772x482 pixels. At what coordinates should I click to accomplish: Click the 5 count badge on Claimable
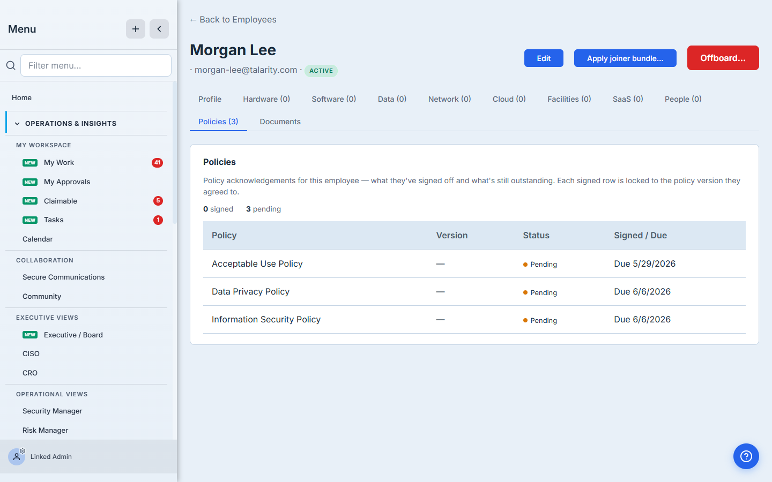pyautogui.click(x=158, y=201)
